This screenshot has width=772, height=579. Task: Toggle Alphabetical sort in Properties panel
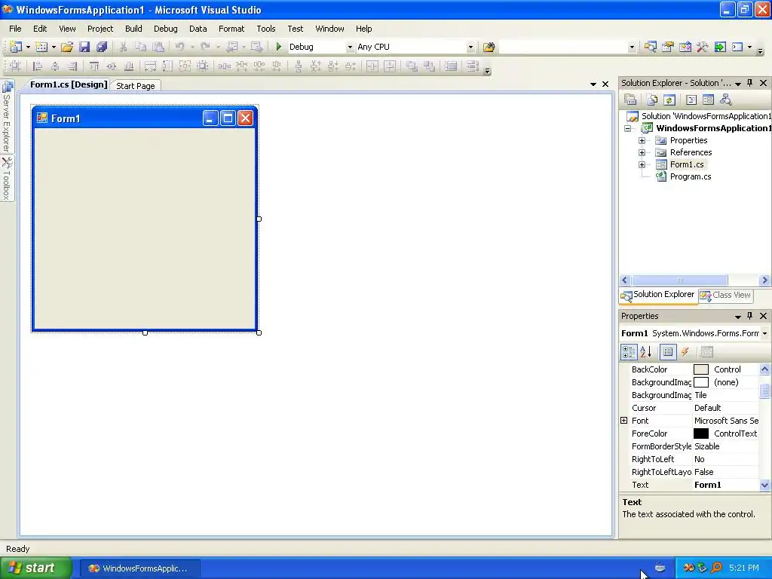(x=646, y=351)
